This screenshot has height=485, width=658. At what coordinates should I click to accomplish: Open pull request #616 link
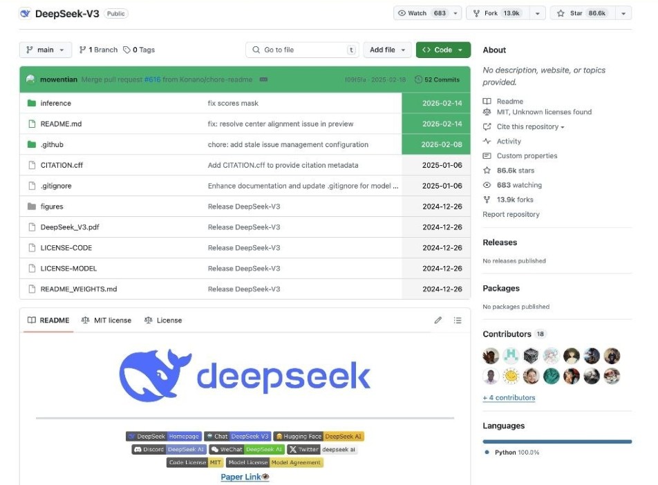click(x=152, y=79)
